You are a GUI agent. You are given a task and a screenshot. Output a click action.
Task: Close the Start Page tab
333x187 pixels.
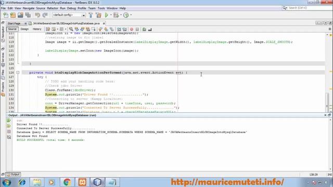pos(25,23)
